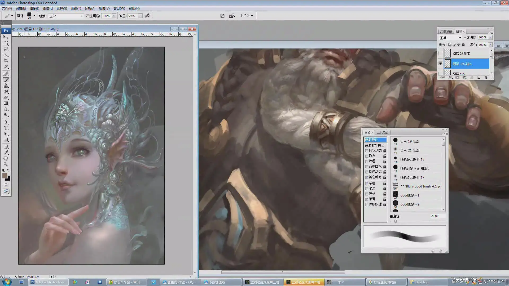Enable the 形状动态 brush option checkbox

click(x=367, y=151)
